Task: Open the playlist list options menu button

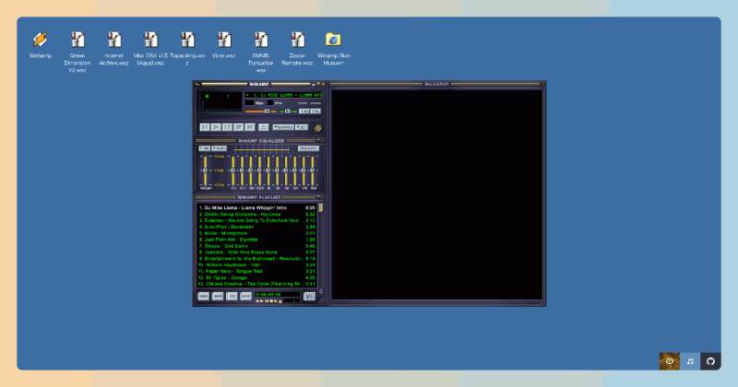Action: (x=309, y=297)
